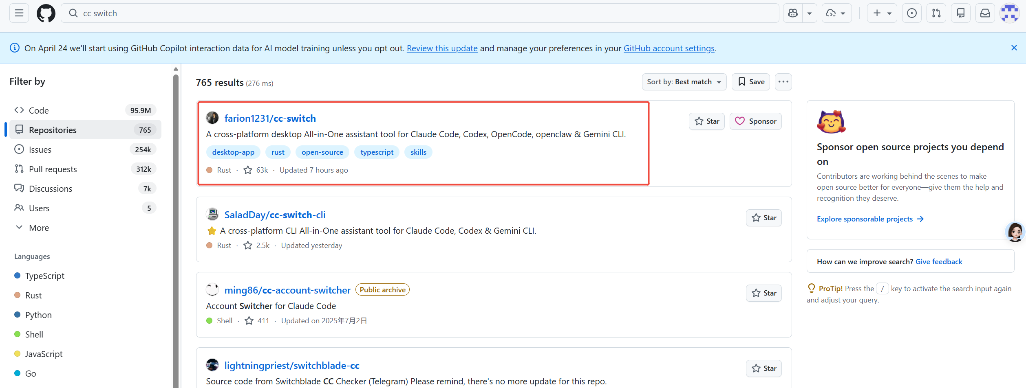1026x388 pixels.
Task: Open SaladDay/cc-switch-cli repository
Action: click(x=275, y=215)
